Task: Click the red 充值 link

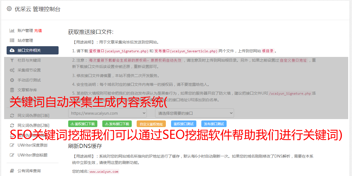Action: (38, 31)
